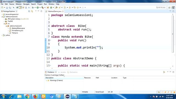Viewport: 176px width, 99px height.
Task: Click the Search flashlight toolbar icon
Action: tap(60, 7)
